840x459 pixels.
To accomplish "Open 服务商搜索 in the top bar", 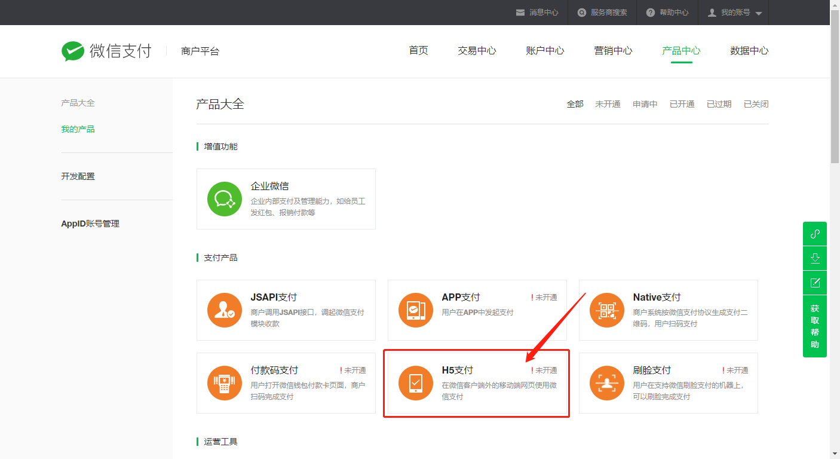I will point(609,13).
